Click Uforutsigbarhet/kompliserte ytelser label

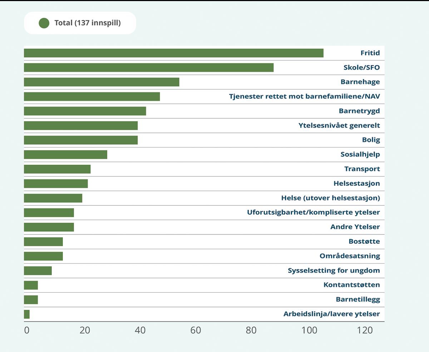click(x=313, y=213)
